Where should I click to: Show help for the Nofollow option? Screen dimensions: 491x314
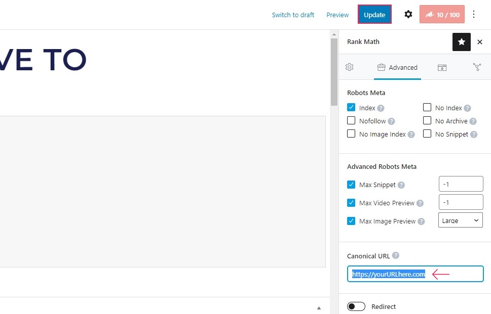click(x=391, y=121)
